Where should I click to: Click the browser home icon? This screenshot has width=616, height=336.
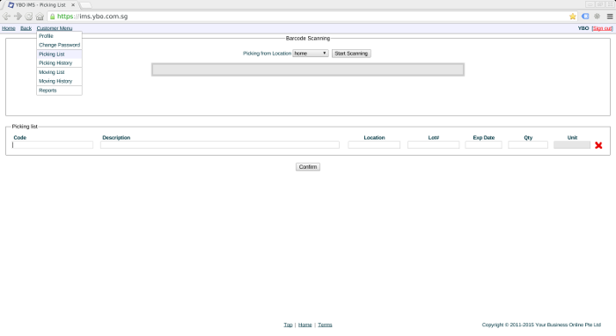pyautogui.click(x=40, y=17)
